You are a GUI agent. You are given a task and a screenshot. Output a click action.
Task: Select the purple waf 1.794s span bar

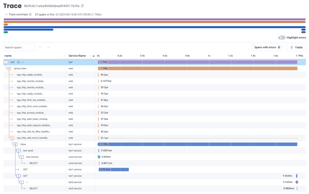(198, 62)
